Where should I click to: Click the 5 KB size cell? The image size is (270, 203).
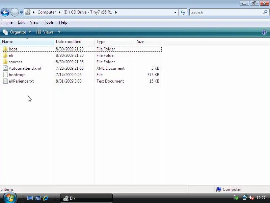(x=155, y=68)
